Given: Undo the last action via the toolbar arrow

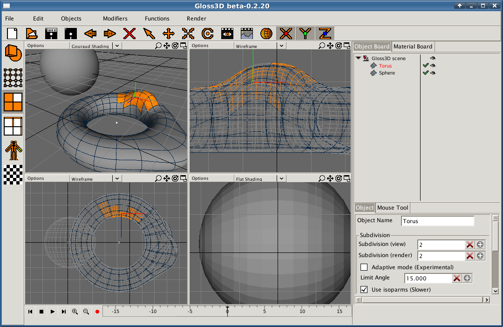Looking at the screenshot, I should [x=90, y=34].
